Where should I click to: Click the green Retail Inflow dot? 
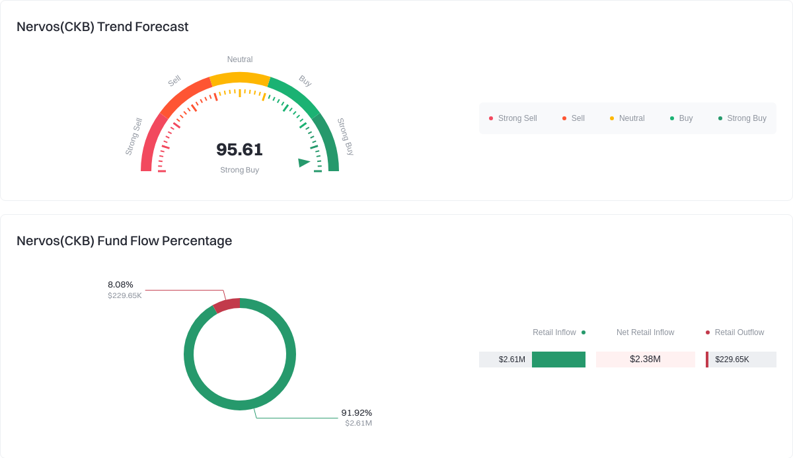point(584,332)
